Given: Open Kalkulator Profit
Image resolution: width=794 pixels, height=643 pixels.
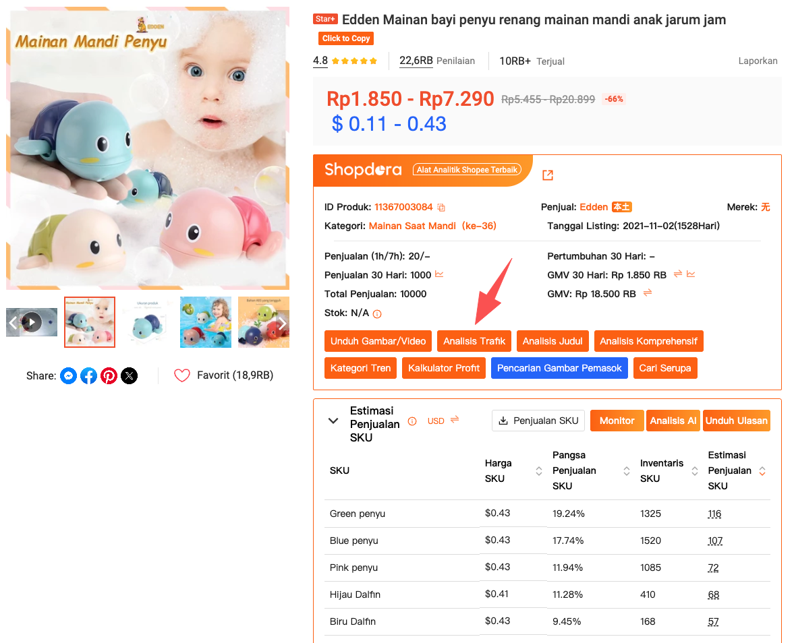Looking at the screenshot, I should click(444, 368).
